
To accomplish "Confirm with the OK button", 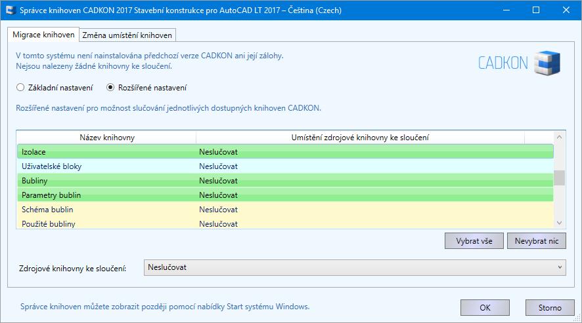I will click(x=485, y=307).
